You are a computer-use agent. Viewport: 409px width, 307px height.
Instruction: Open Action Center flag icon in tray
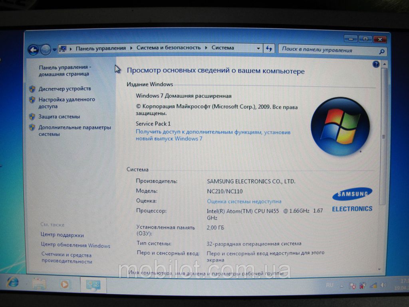click(x=352, y=286)
